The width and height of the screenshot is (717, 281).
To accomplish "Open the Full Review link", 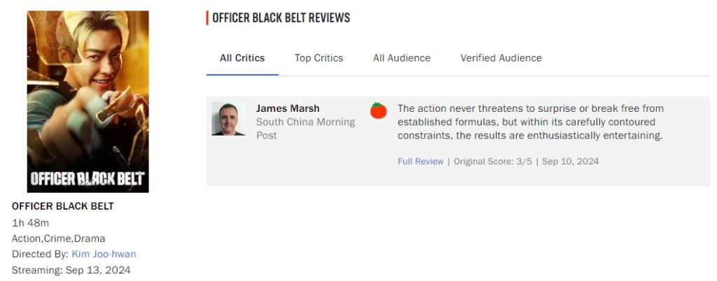I will [420, 161].
